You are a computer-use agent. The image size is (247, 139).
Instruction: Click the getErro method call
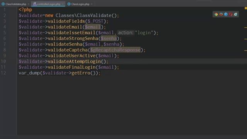(x=81, y=73)
